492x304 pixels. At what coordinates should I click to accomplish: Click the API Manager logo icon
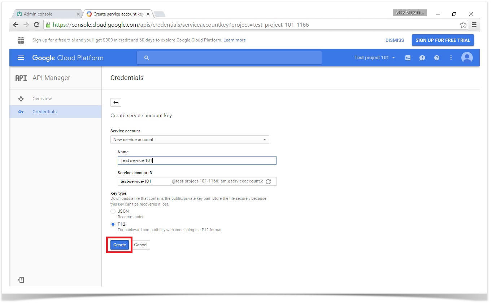(x=21, y=78)
